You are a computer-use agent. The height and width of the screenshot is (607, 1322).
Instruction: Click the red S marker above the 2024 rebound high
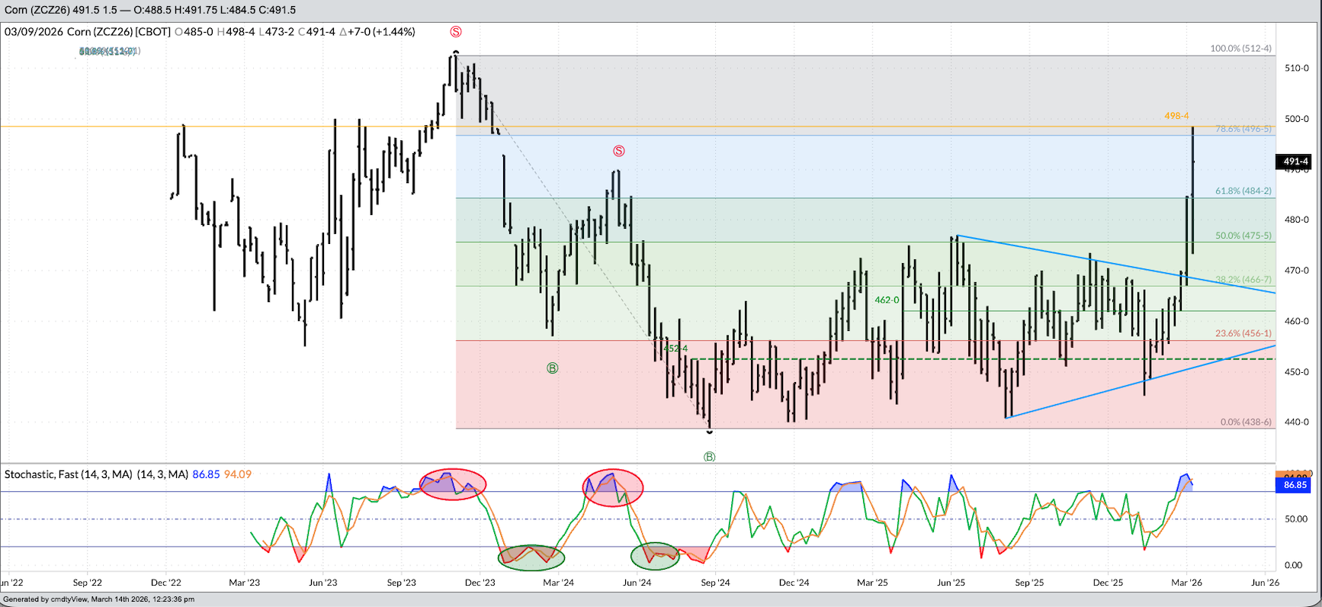click(x=619, y=151)
